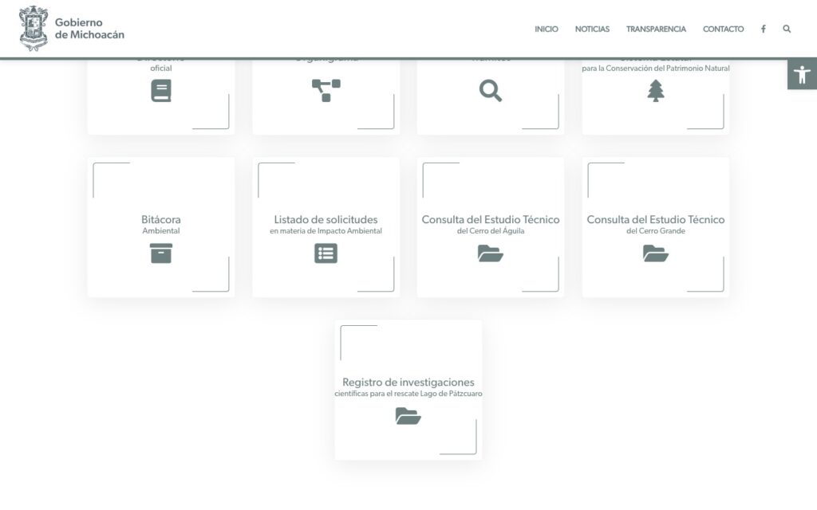Open the Facebook page icon in header
The image size is (817, 510).
tap(763, 29)
